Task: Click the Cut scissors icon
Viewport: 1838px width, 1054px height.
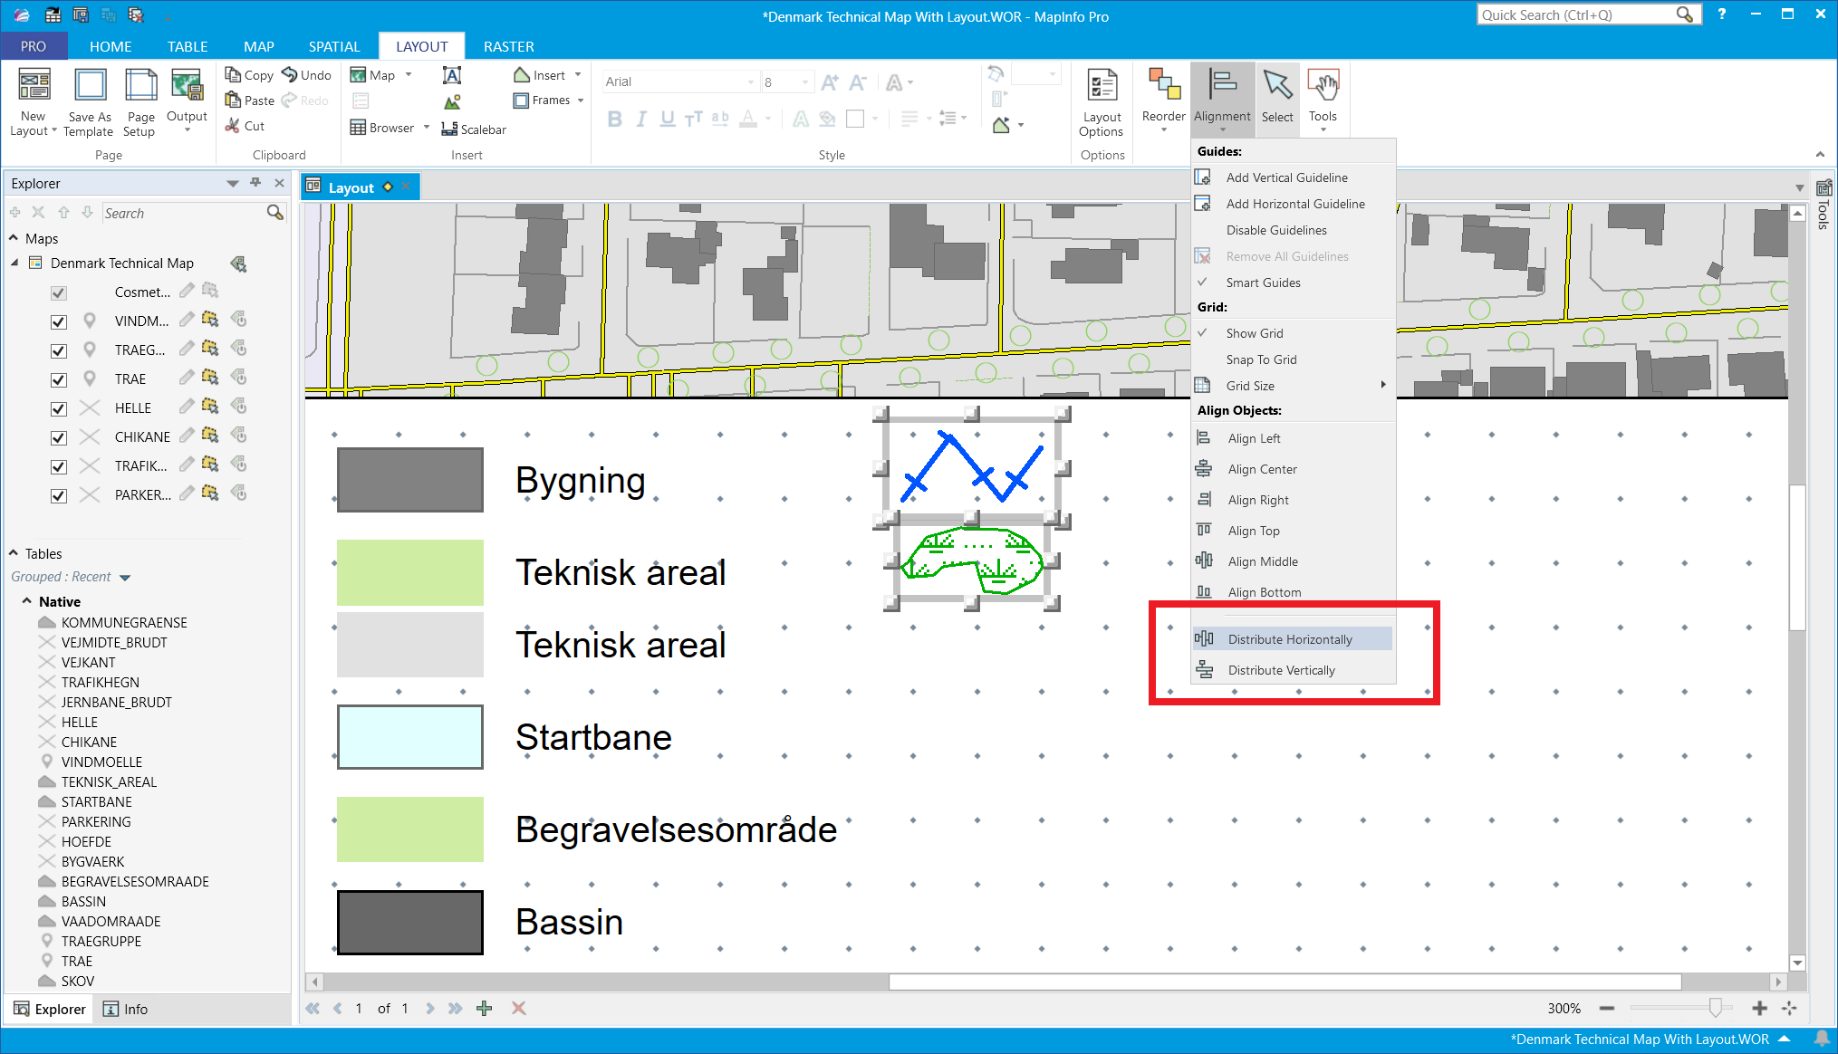Action: pyautogui.click(x=233, y=126)
